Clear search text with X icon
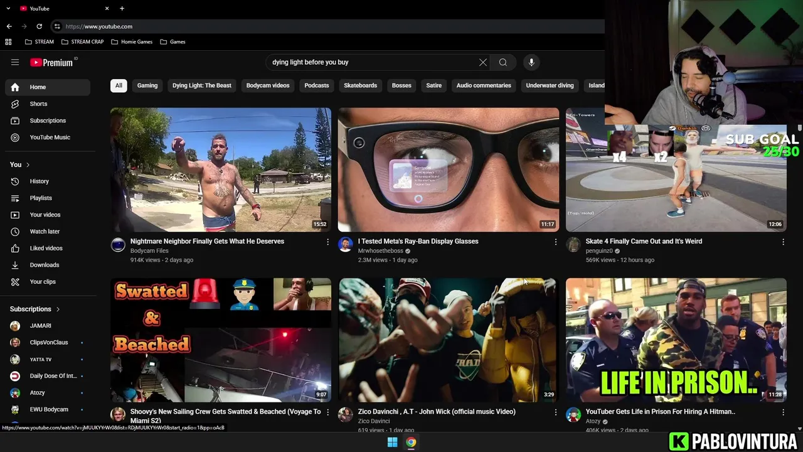803x452 pixels. coord(483,62)
